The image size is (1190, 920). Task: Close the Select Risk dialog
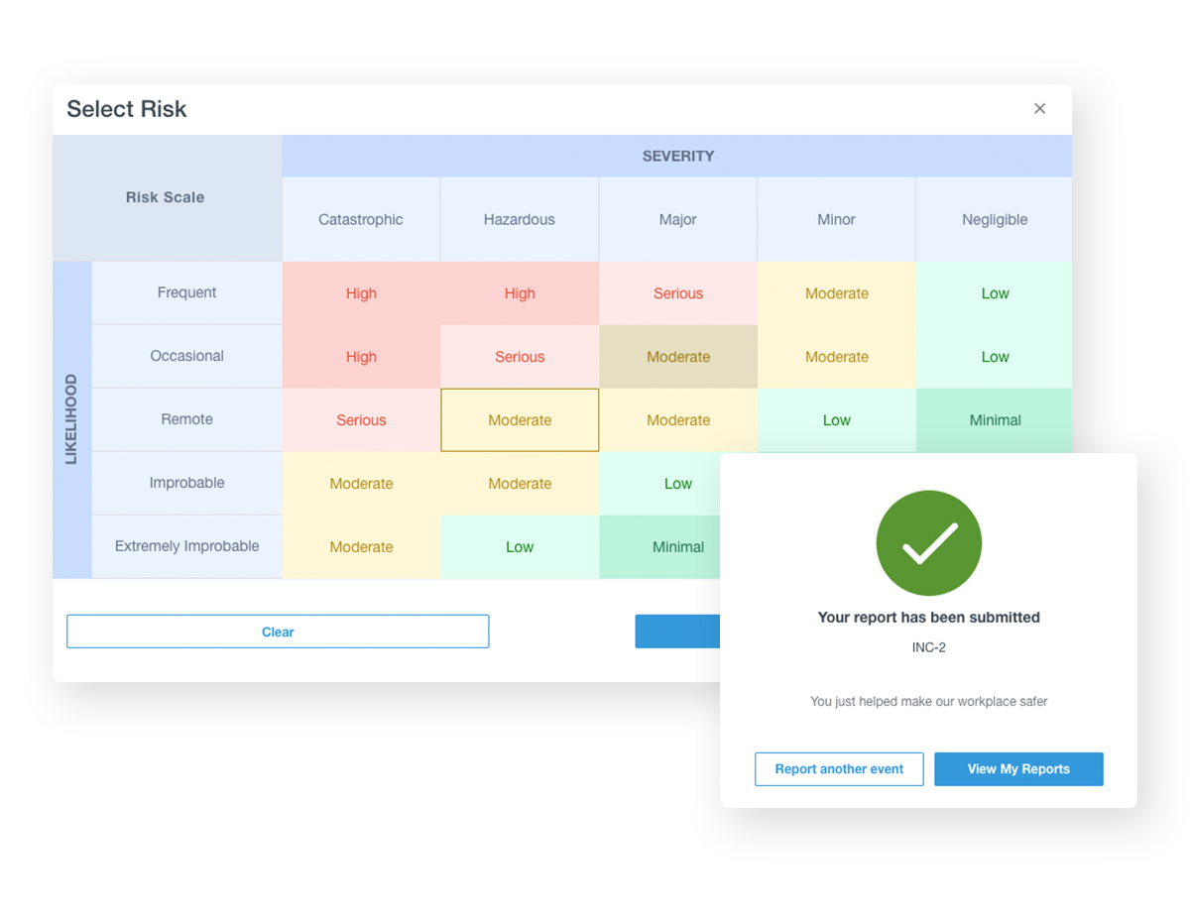coord(1039,109)
